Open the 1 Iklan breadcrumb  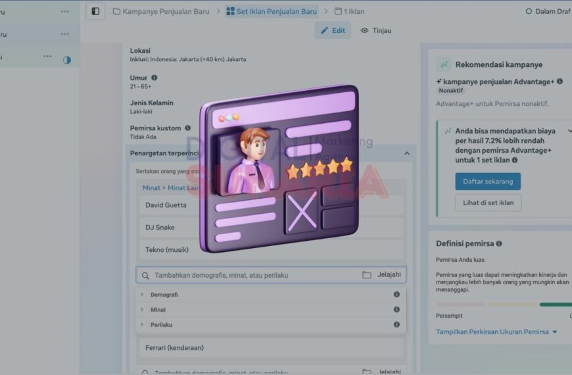click(x=350, y=11)
